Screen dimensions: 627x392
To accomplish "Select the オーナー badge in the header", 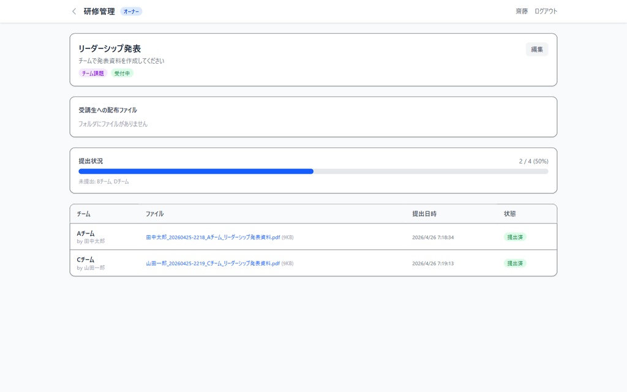I will pos(130,11).
